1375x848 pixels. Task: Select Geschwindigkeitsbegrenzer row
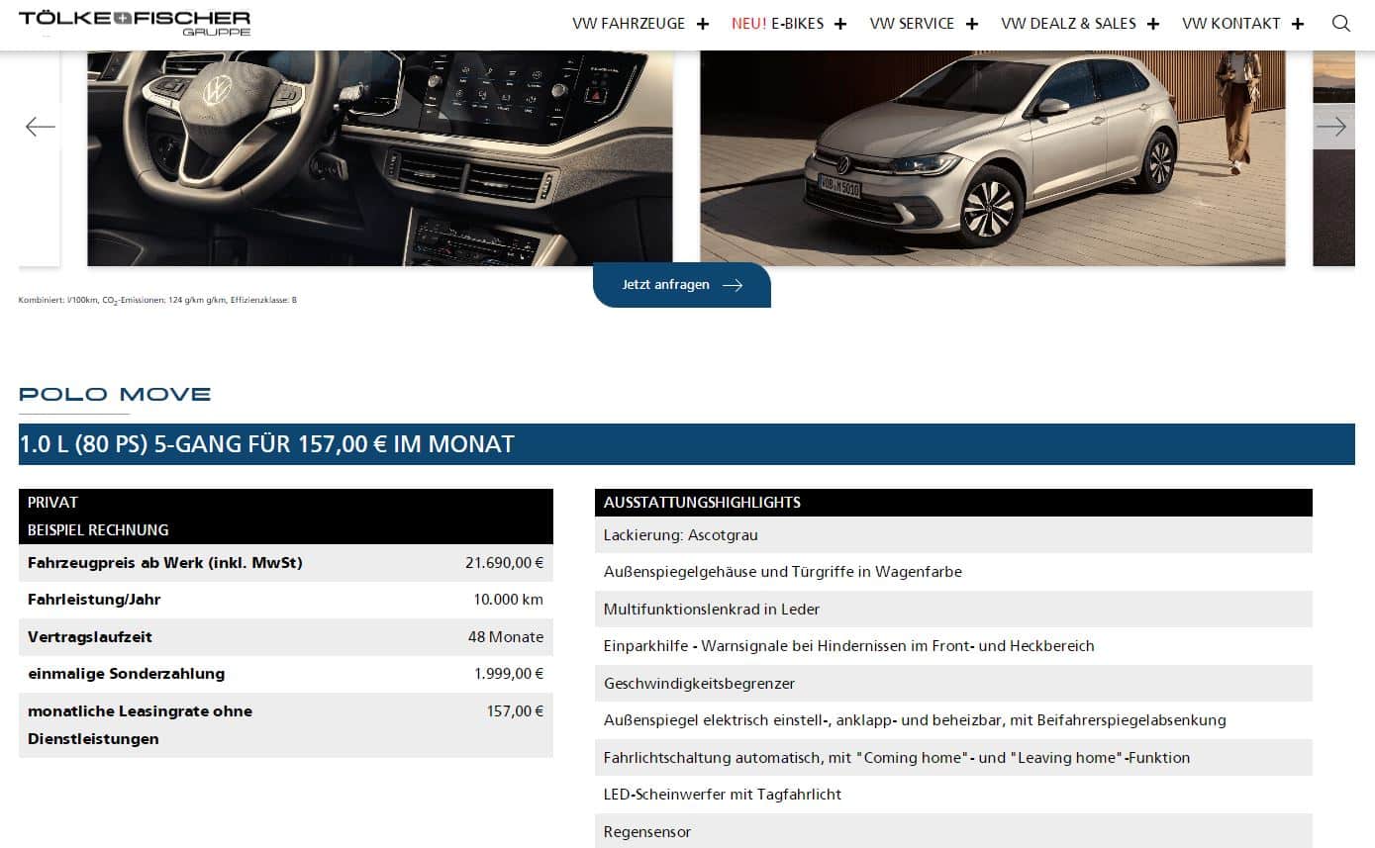953,684
